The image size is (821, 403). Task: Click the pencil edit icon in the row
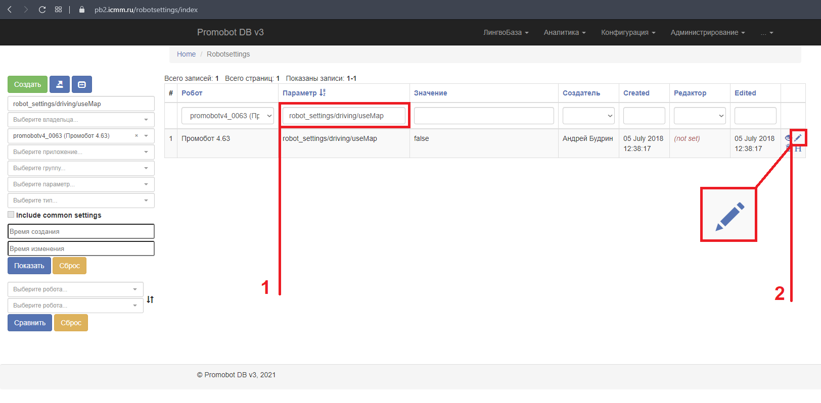[x=798, y=138]
